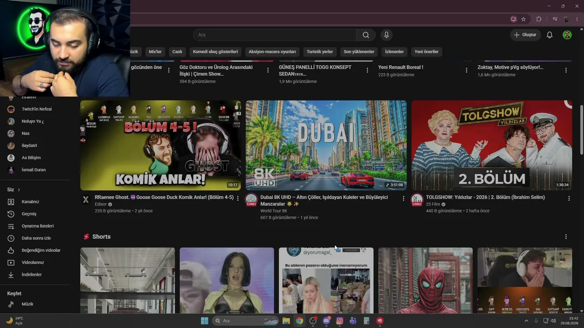Click the page vertical scrollbar thumb
The width and height of the screenshot is (584, 328).
point(581,130)
